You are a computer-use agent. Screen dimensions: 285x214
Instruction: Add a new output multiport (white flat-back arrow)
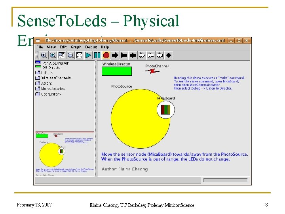point(151,55)
